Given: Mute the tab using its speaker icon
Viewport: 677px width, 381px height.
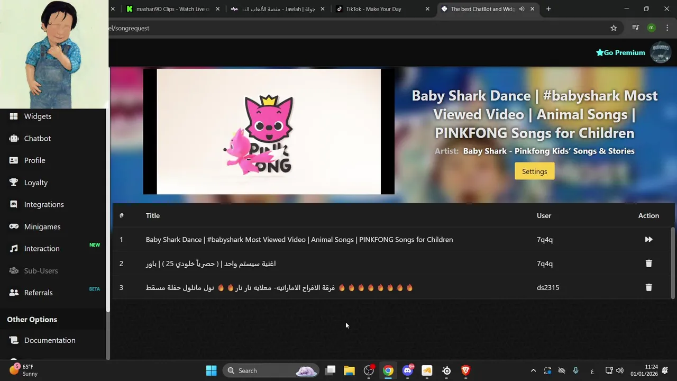Looking at the screenshot, I should [x=522, y=9].
